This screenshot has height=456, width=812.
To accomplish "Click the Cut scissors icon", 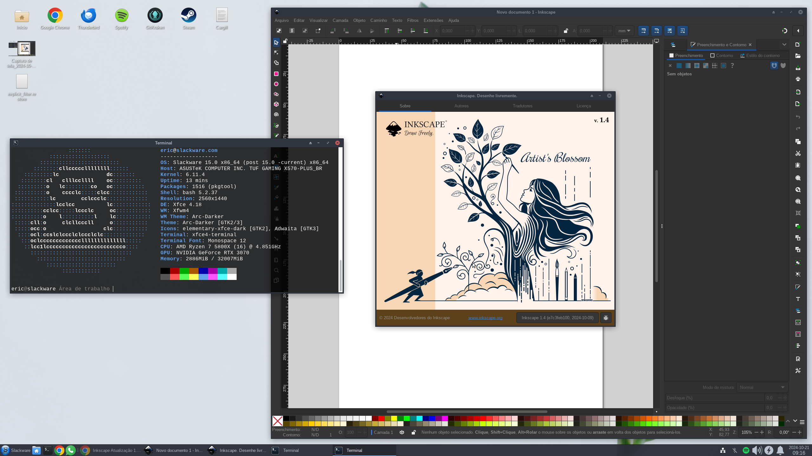I will 798,154.
